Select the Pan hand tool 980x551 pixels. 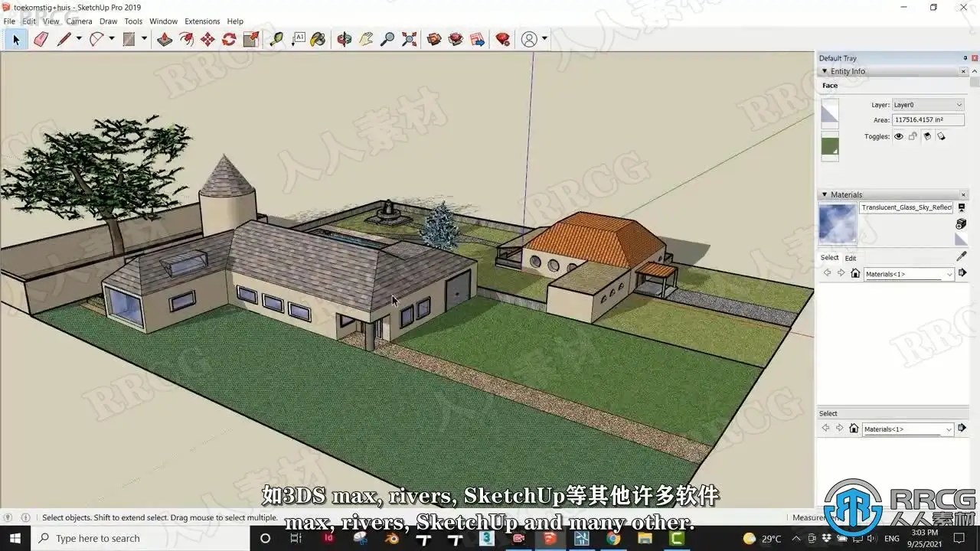(366, 39)
